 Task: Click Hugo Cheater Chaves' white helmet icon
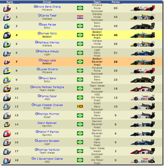pos(7,106)
